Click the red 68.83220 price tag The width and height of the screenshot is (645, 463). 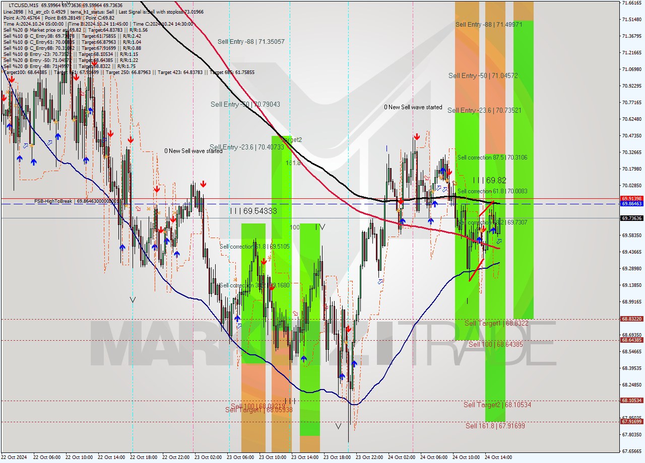[632, 319]
